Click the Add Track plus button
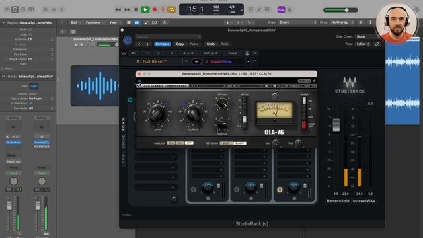Image resolution: width=423 pixels, height=238 pixels. tap(63, 32)
